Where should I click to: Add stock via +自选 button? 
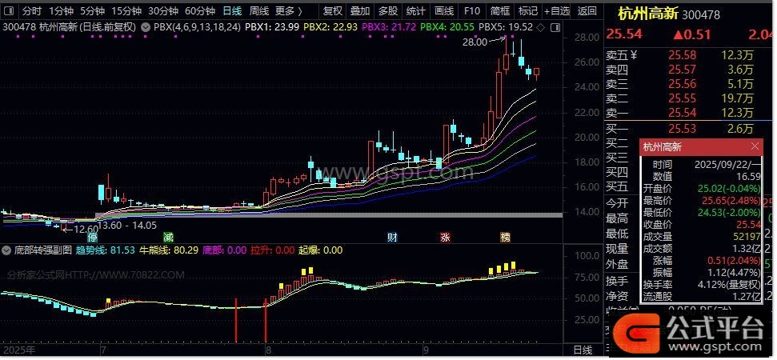point(557,11)
